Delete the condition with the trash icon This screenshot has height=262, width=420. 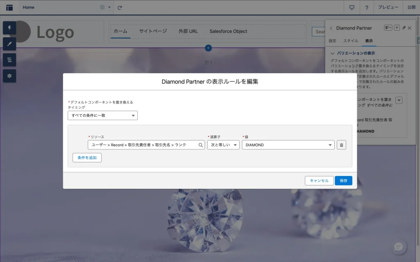[341, 145]
